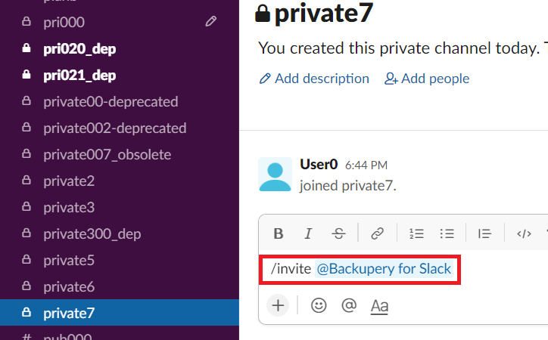The width and height of the screenshot is (548, 340).
Task: Click the Add description link
Action: tap(314, 79)
